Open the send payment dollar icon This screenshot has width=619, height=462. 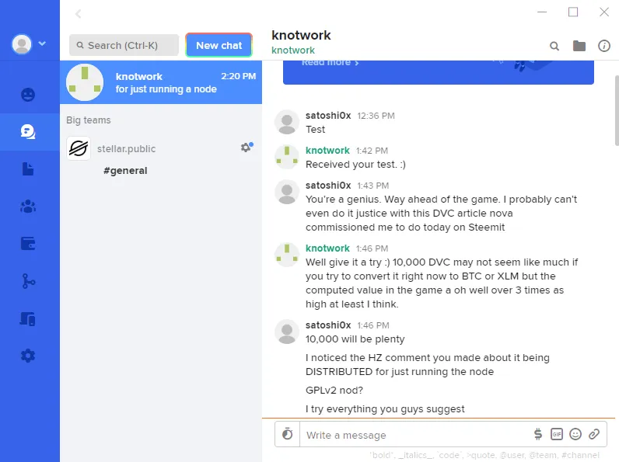(x=537, y=434)
